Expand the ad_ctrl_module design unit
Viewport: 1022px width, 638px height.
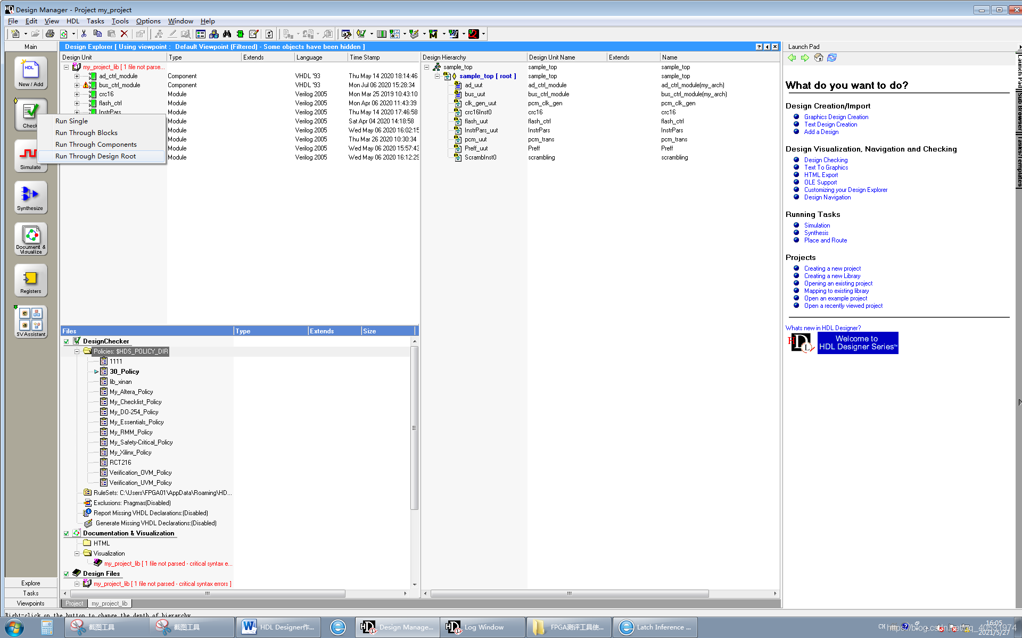[77, 76]
